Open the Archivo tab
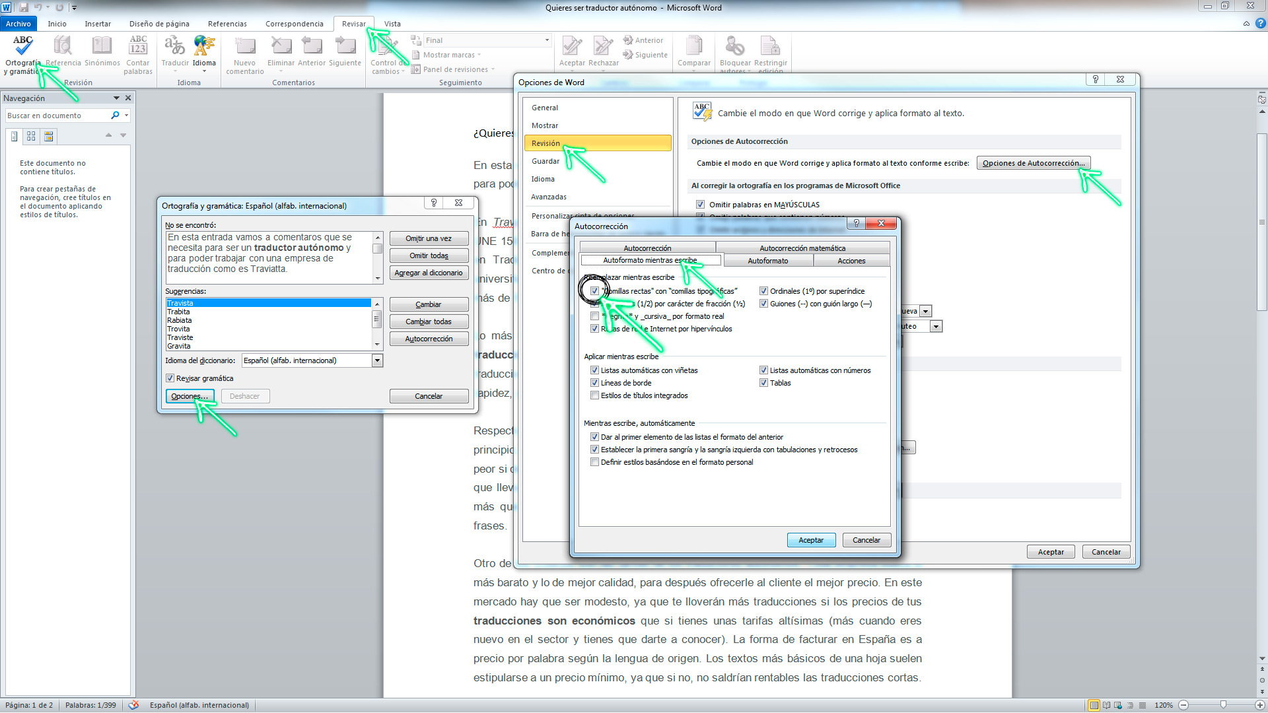Image resolution: width=1268 pixels, height=713 pixels. pos(18,24)
